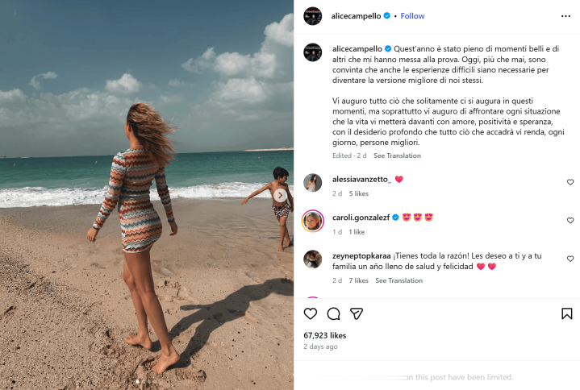This screenshot has width=580, height=390.
Task: Like the post with the heart icon
Action: (310, 313)
